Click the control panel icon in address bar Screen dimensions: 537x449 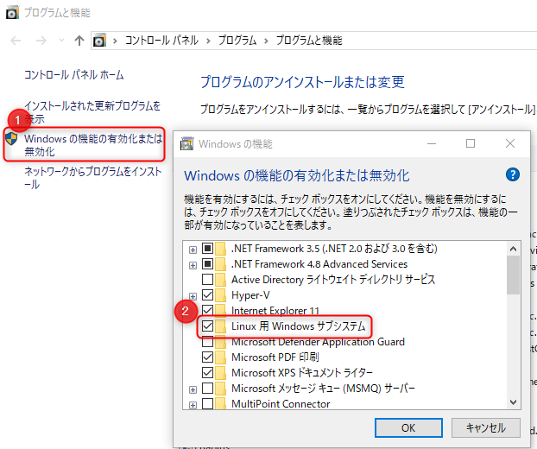[100, 41]
